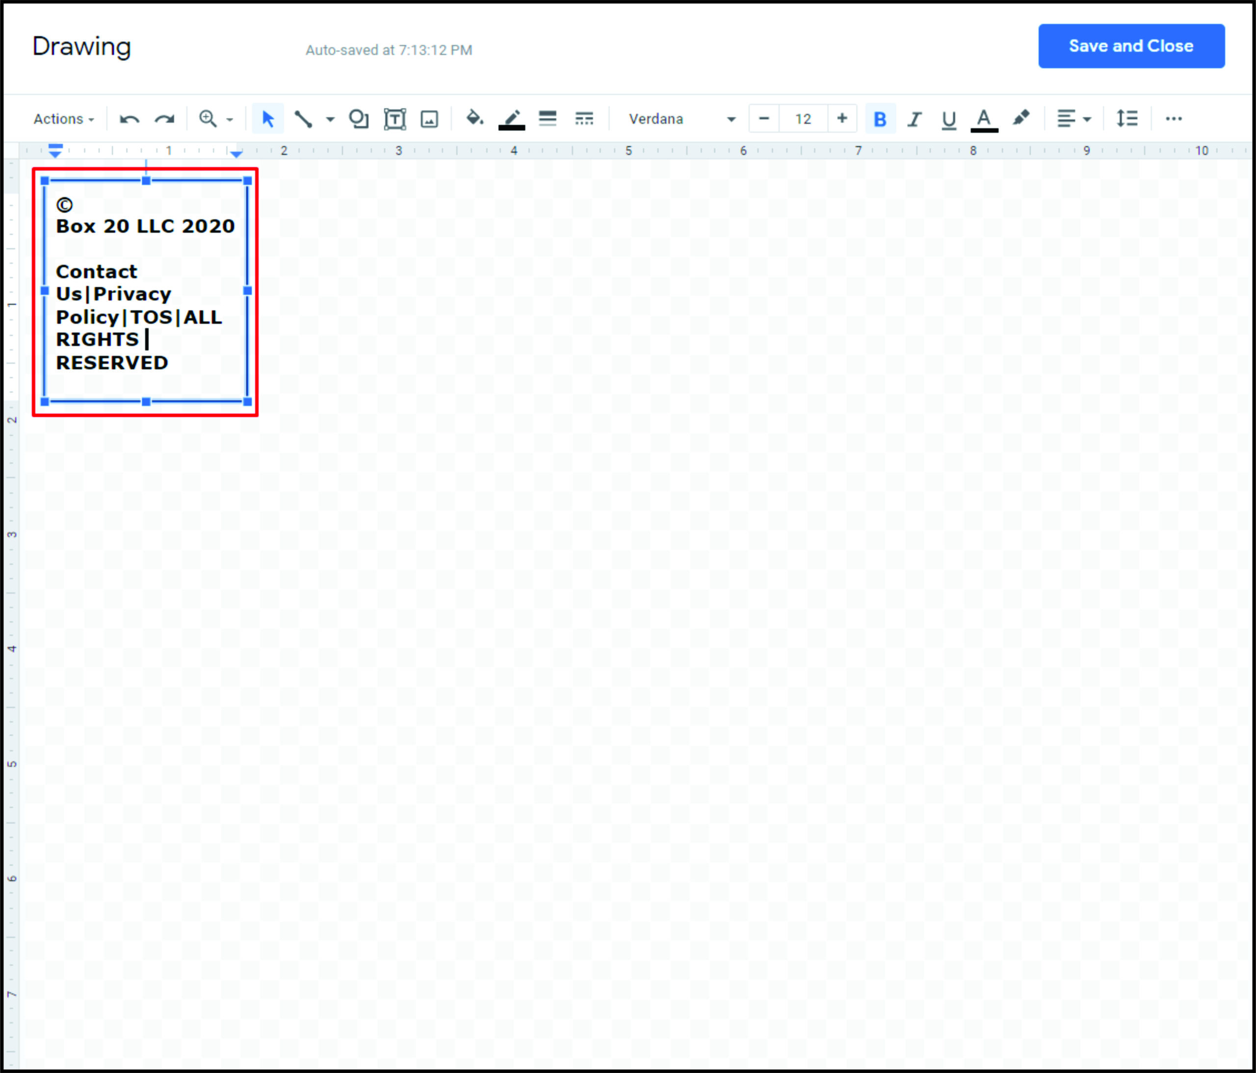Click the Undo arrow icon
The height and width of the screenshot is (1073, 1256).
(x=129, y=119)
